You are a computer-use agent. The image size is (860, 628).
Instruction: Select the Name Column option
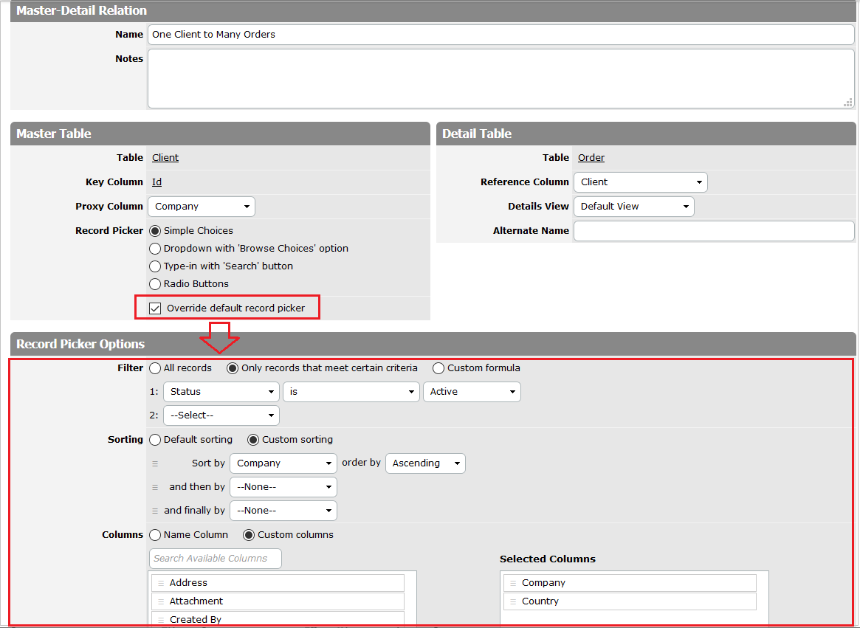click(155, 535)
